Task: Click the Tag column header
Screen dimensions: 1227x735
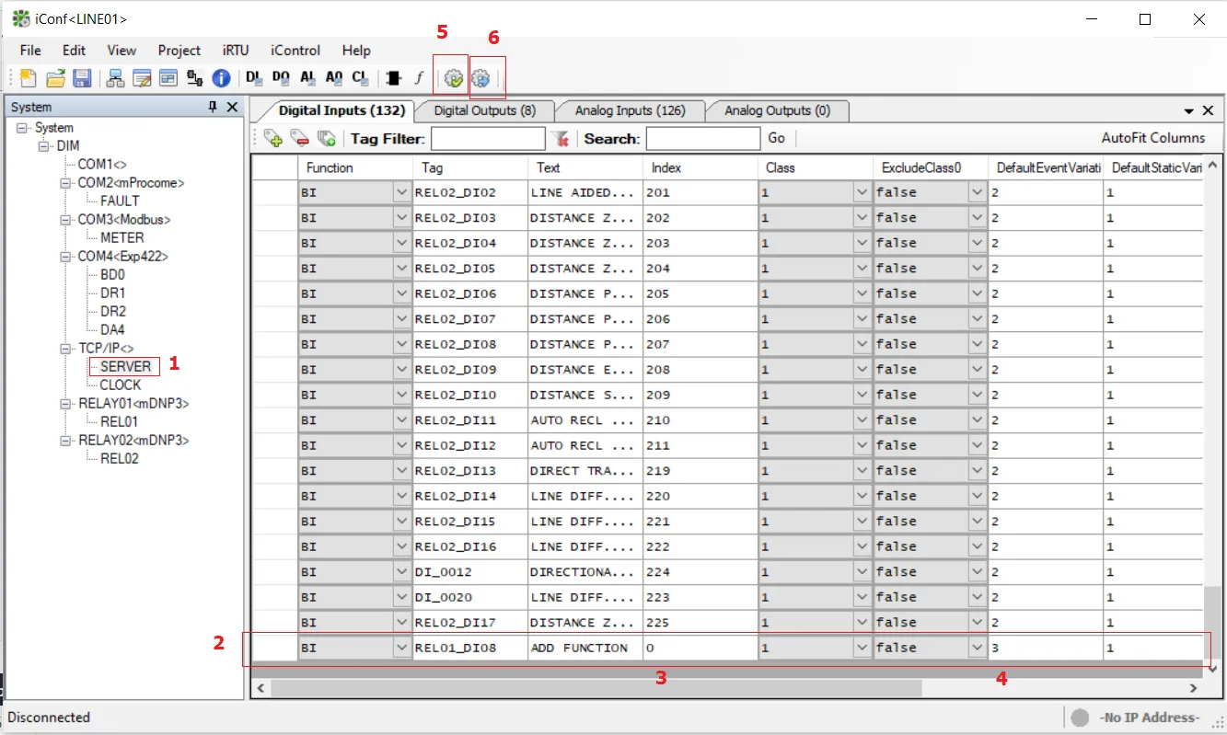Action: click(x=470, y=167)
